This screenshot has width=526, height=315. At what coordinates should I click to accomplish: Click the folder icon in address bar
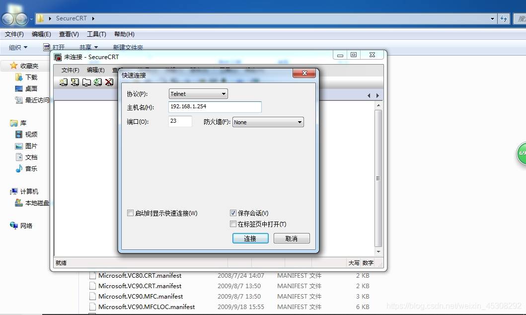pyautogui.click(x=40, y=18)
